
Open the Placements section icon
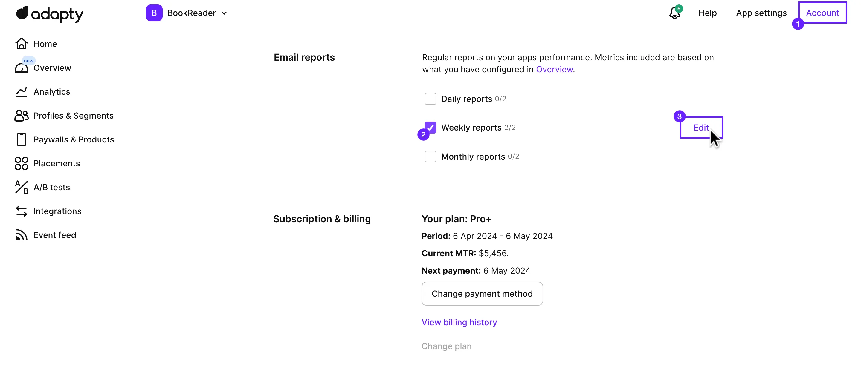click(22, 163)
